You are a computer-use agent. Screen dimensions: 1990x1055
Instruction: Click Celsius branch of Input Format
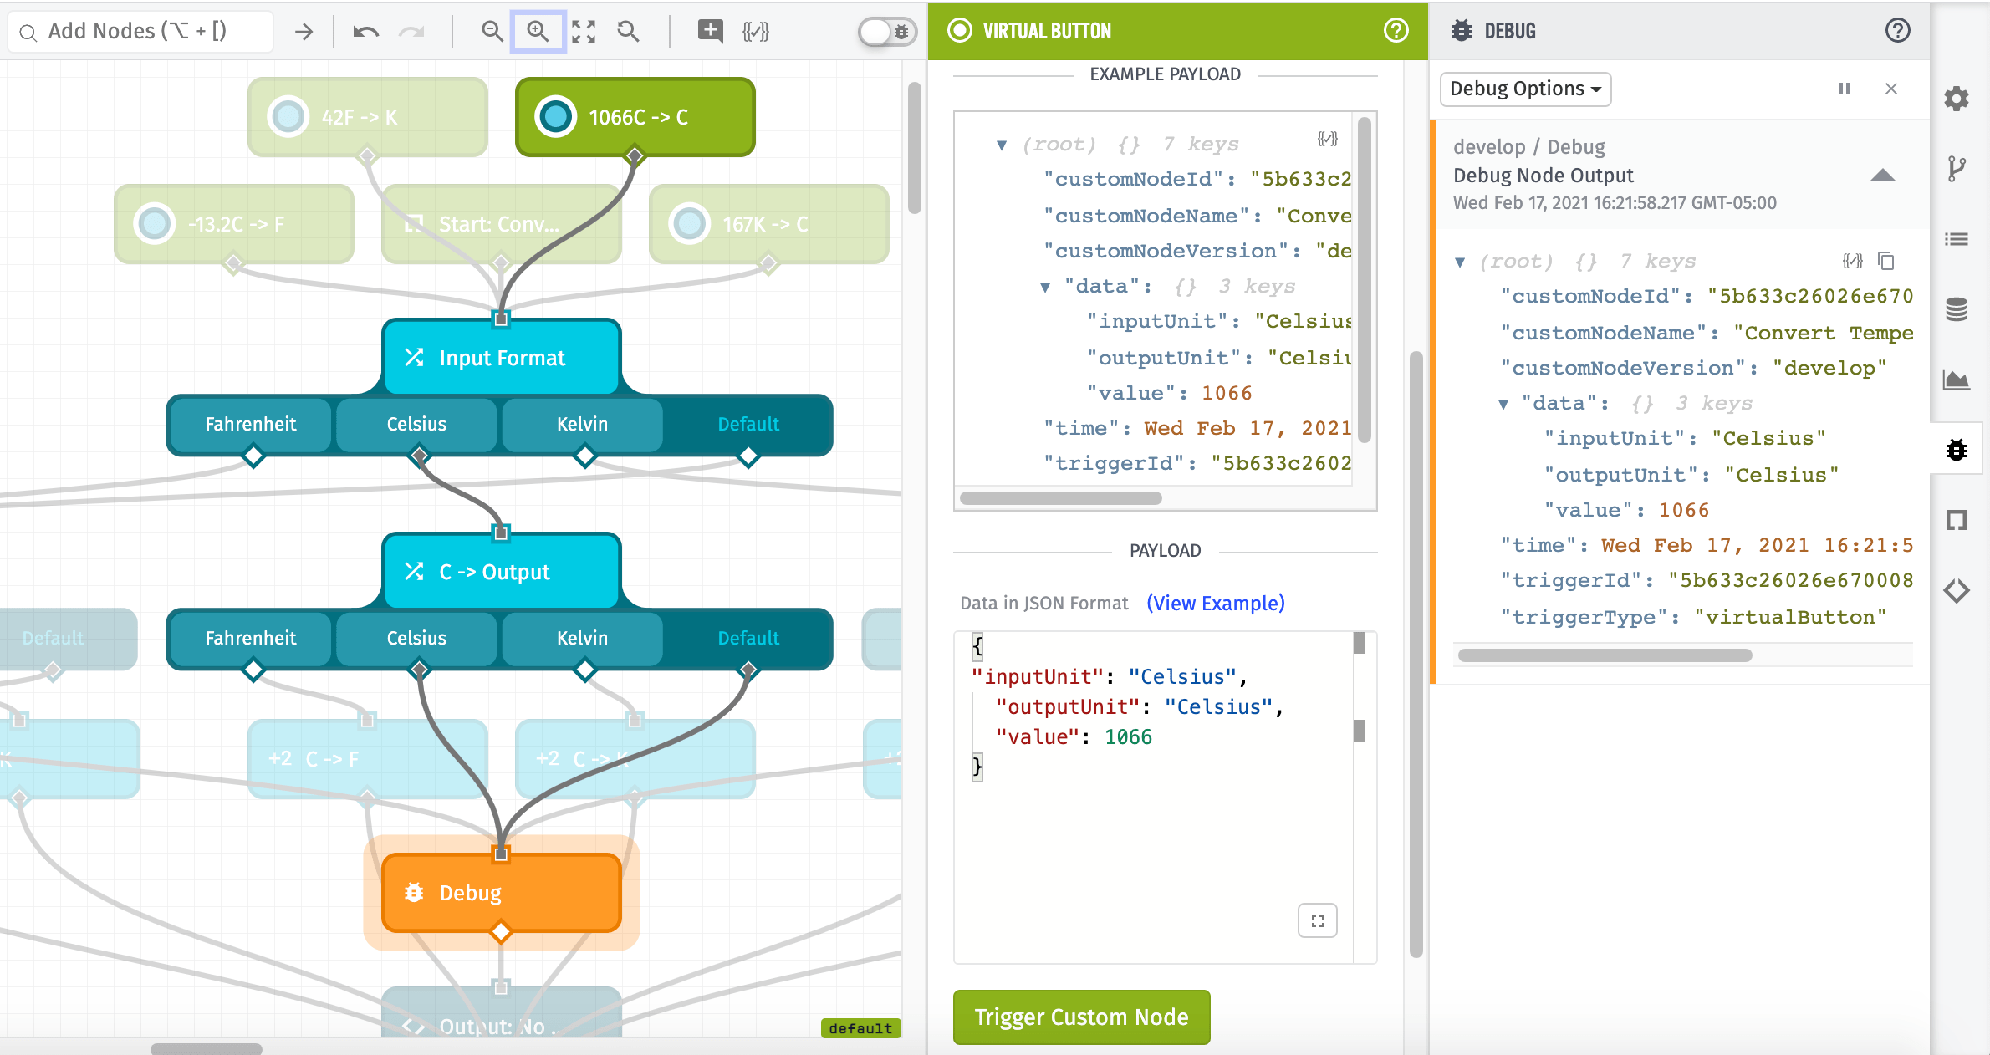pos(416,424)
